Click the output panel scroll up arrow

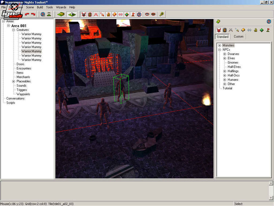pos(271,183)
